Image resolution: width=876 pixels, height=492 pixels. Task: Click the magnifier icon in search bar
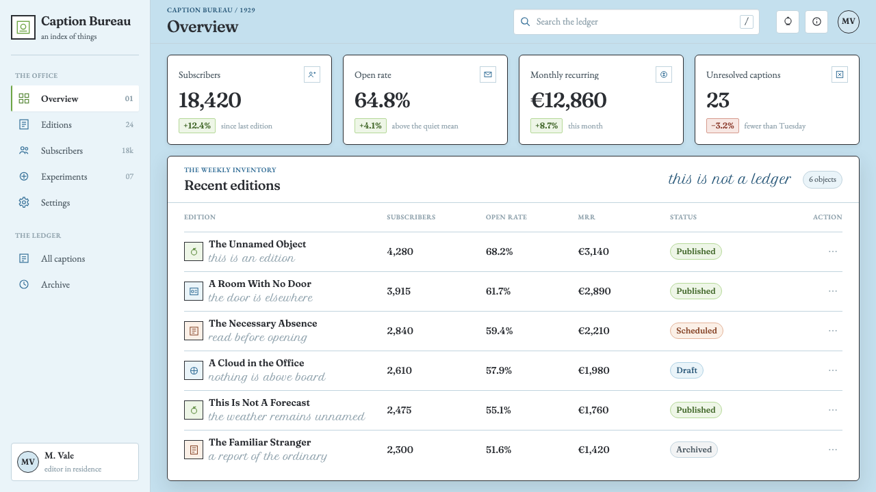[526, 22]
